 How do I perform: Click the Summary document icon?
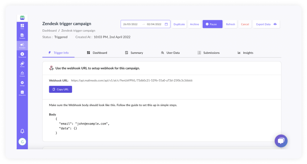coord(126,53)
